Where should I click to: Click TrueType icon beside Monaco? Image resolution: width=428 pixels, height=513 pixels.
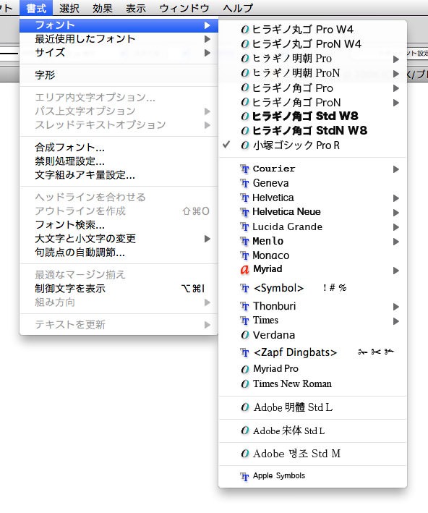tap(244, 255)
